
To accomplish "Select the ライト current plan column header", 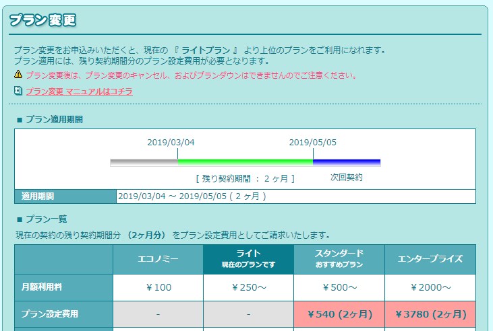I will tap(248, 259).
